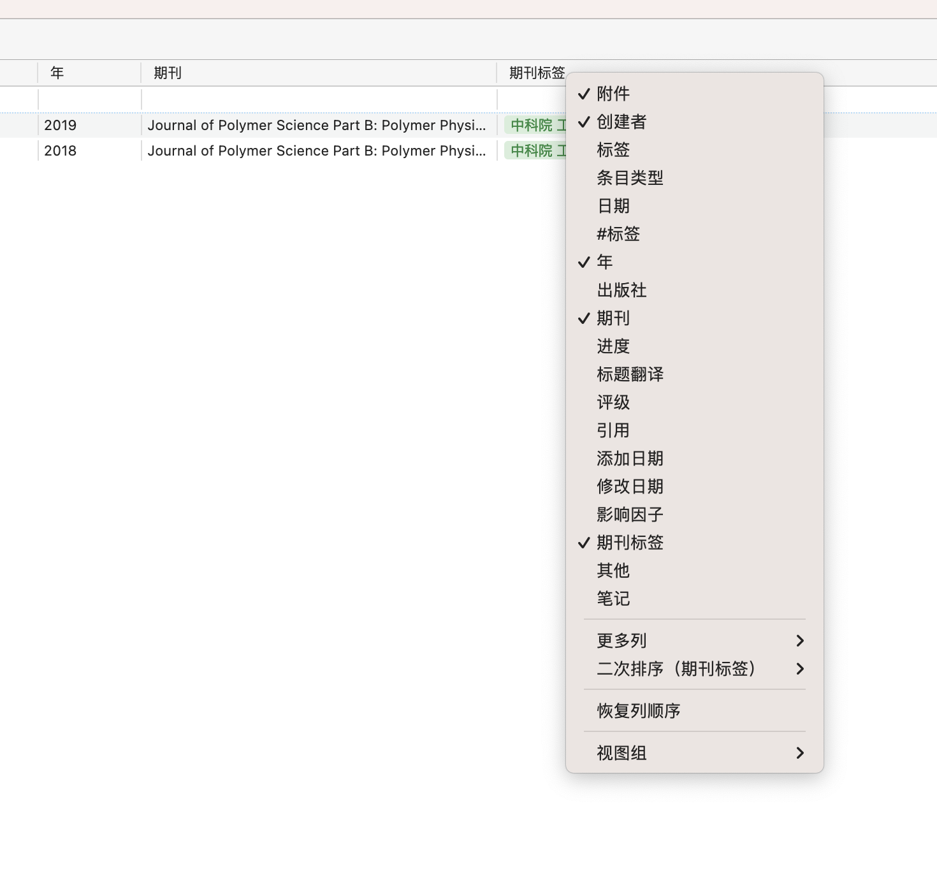Image resolution: width=937 pixels, height=871 pixels.
Task: Uncheck 期刊标签 in the column menu
Action: point(695,543)
